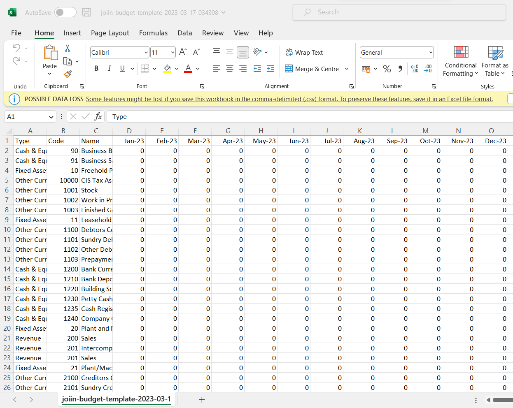Image resolution: width=513 pixels, height=408 pixels.
Task: Click the Redo arrow icon
Action: tap(16, 61)
